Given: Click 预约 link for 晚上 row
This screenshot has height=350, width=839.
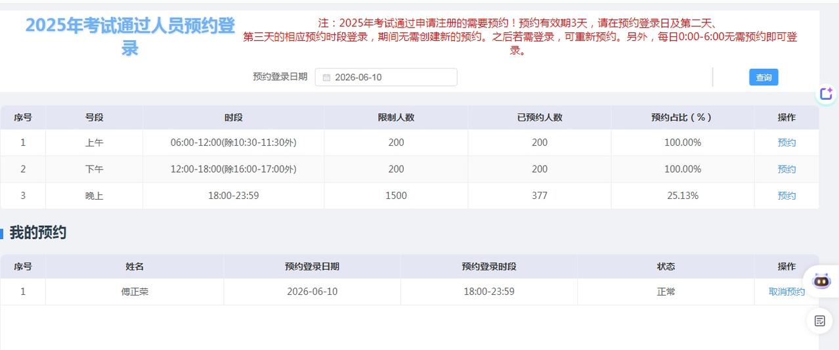Looking at the screenshot, I should point(786,196).
